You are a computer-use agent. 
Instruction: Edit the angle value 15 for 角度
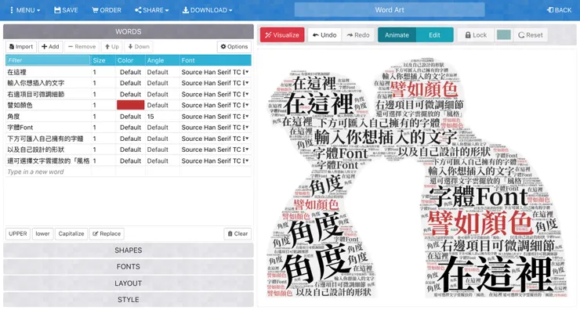(162, 117)
